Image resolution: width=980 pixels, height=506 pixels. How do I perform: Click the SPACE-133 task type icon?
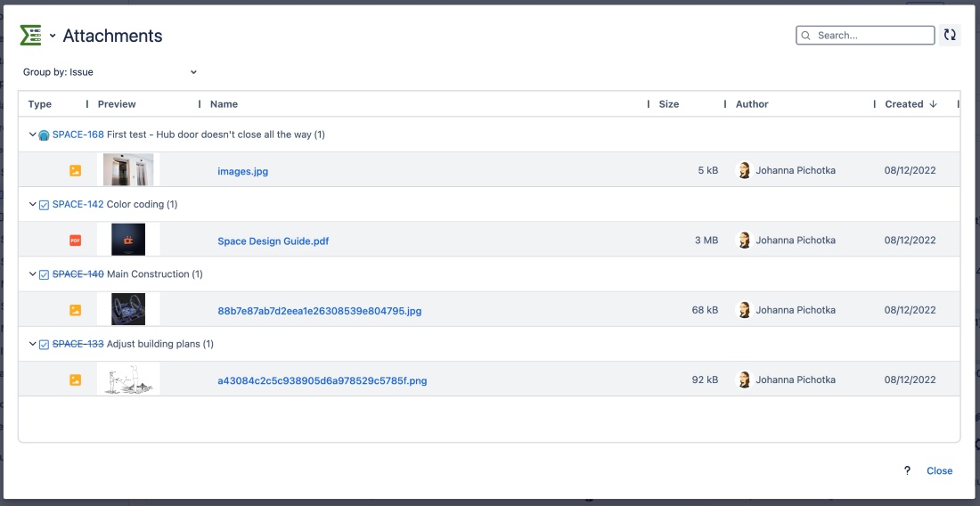(x=44, y=345)
